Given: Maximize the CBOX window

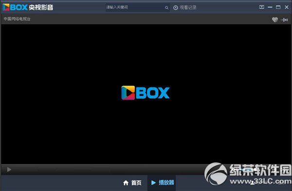Looking at the screenshot, I should (278, 7).
